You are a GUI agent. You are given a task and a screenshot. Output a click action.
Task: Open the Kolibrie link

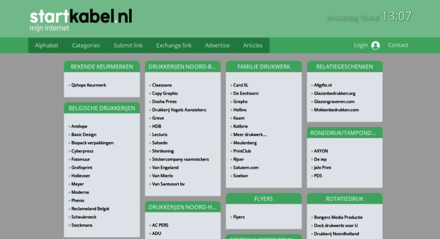tap(241, 126)
